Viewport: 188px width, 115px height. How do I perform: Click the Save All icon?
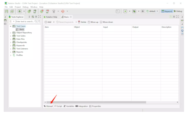coord(12,11)
